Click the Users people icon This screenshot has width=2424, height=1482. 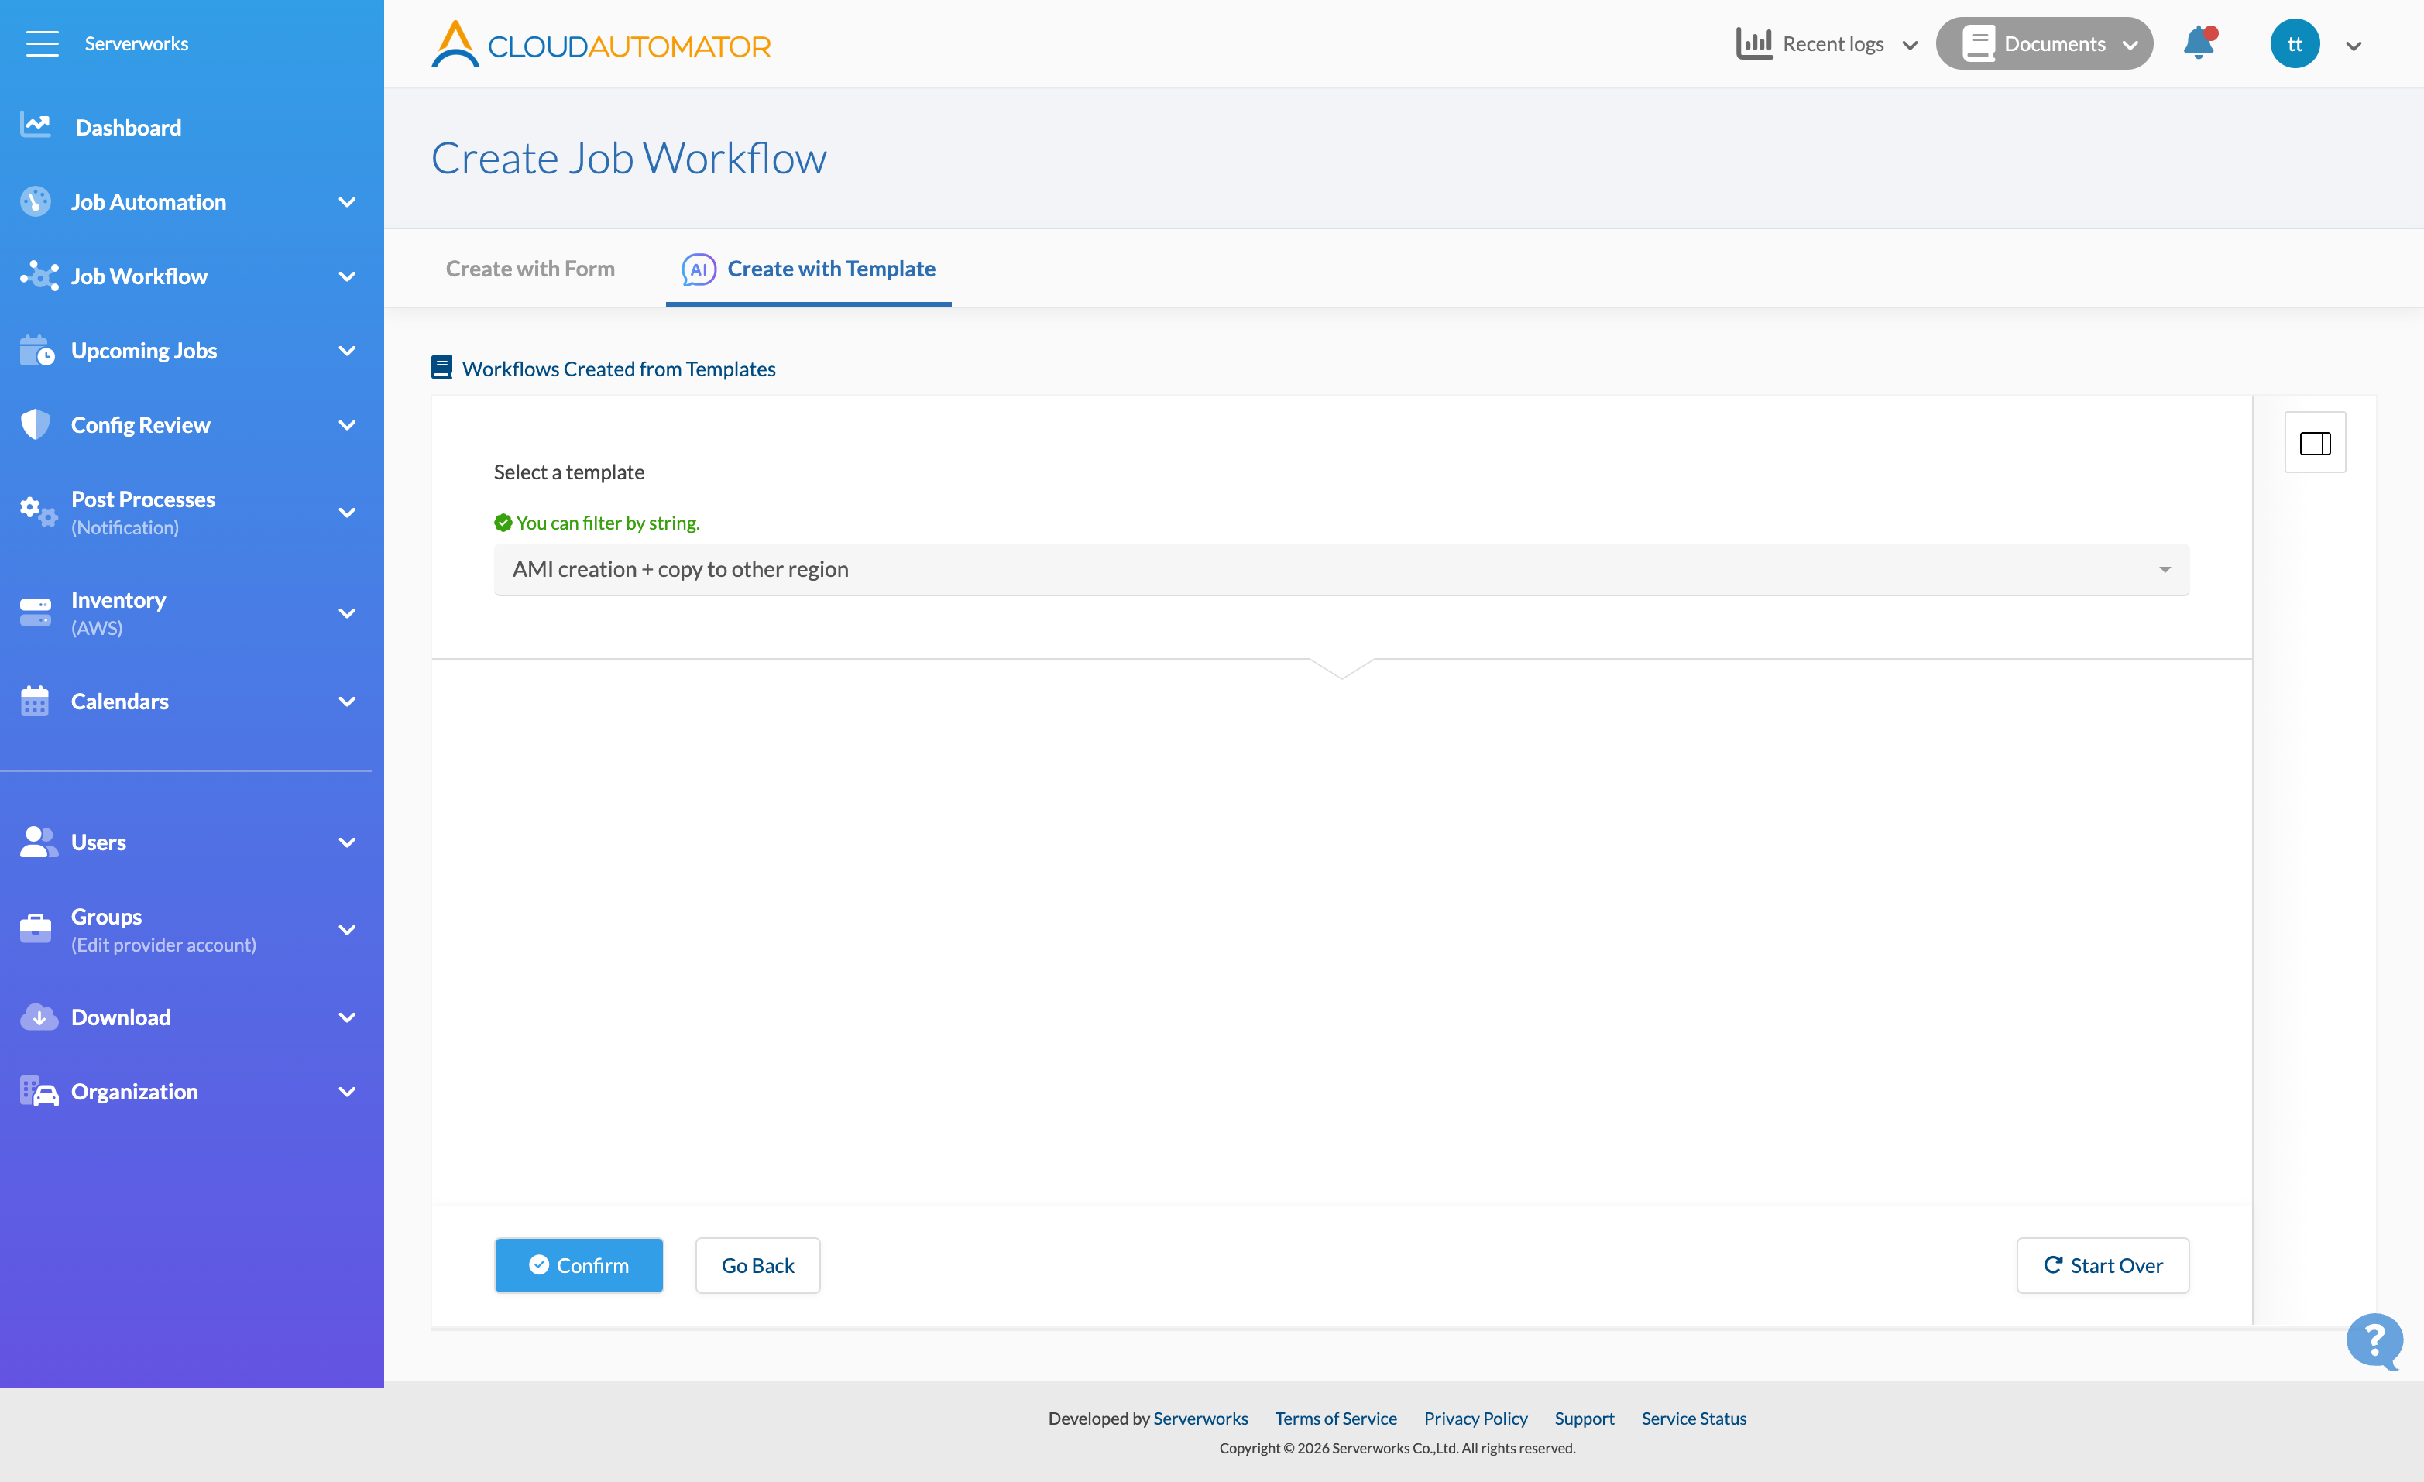39,842
